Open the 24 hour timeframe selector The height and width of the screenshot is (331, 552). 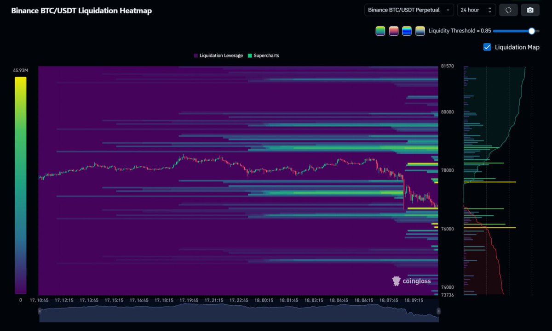476,10
